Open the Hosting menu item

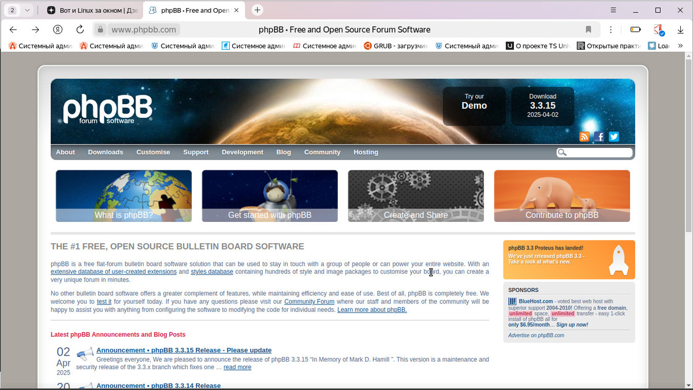(366, 152)
